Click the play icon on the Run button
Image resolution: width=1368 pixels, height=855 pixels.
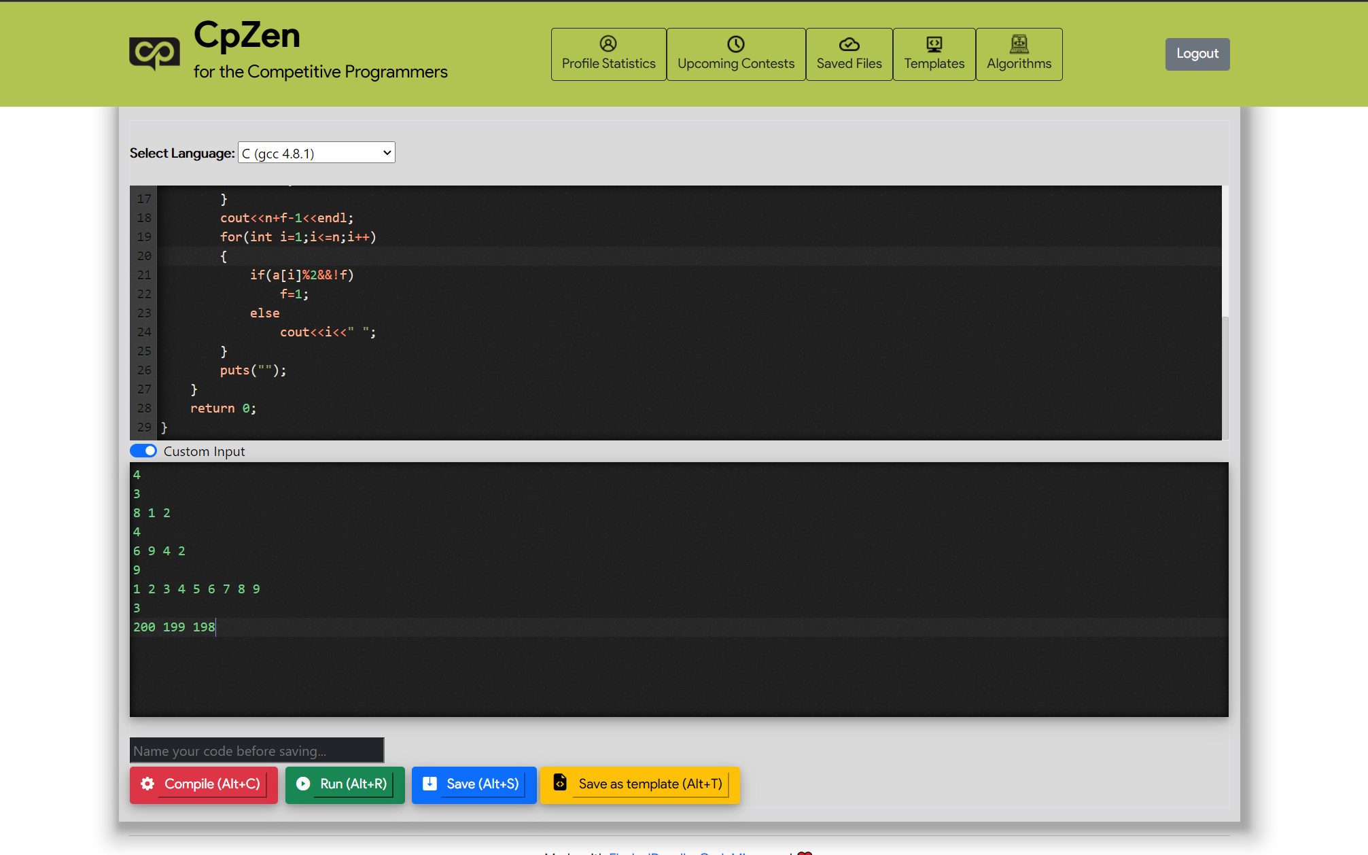(x=303, y=784)
